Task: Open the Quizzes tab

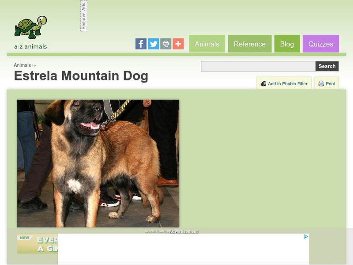Action: (x=321, y=44)
